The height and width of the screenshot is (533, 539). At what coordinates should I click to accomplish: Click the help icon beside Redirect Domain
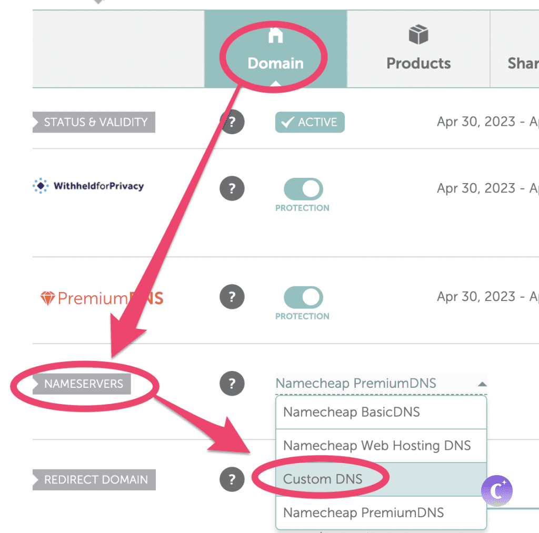(232, 479)
